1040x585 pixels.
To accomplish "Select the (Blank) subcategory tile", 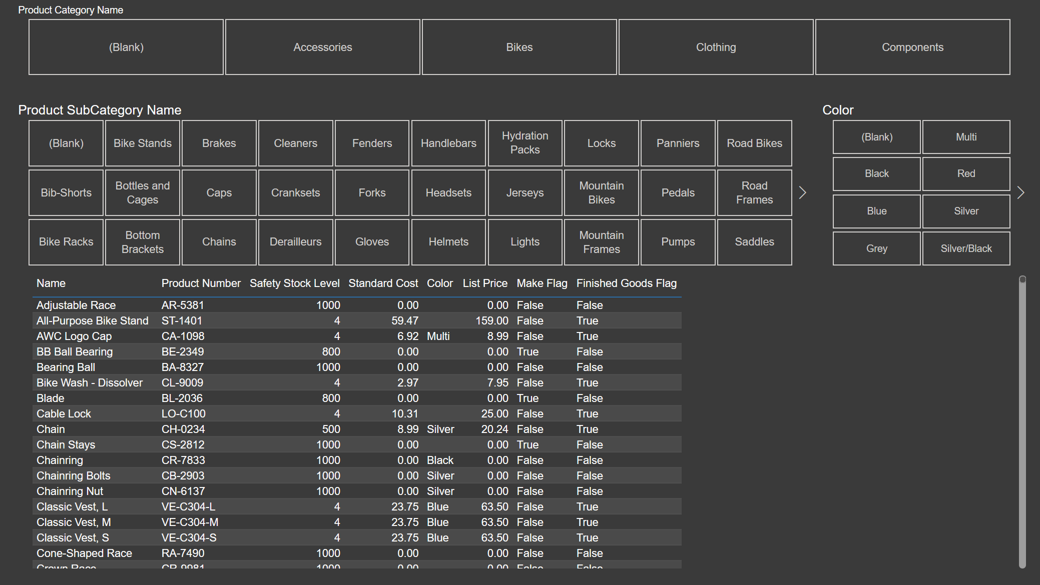I will tap(66, 143).
